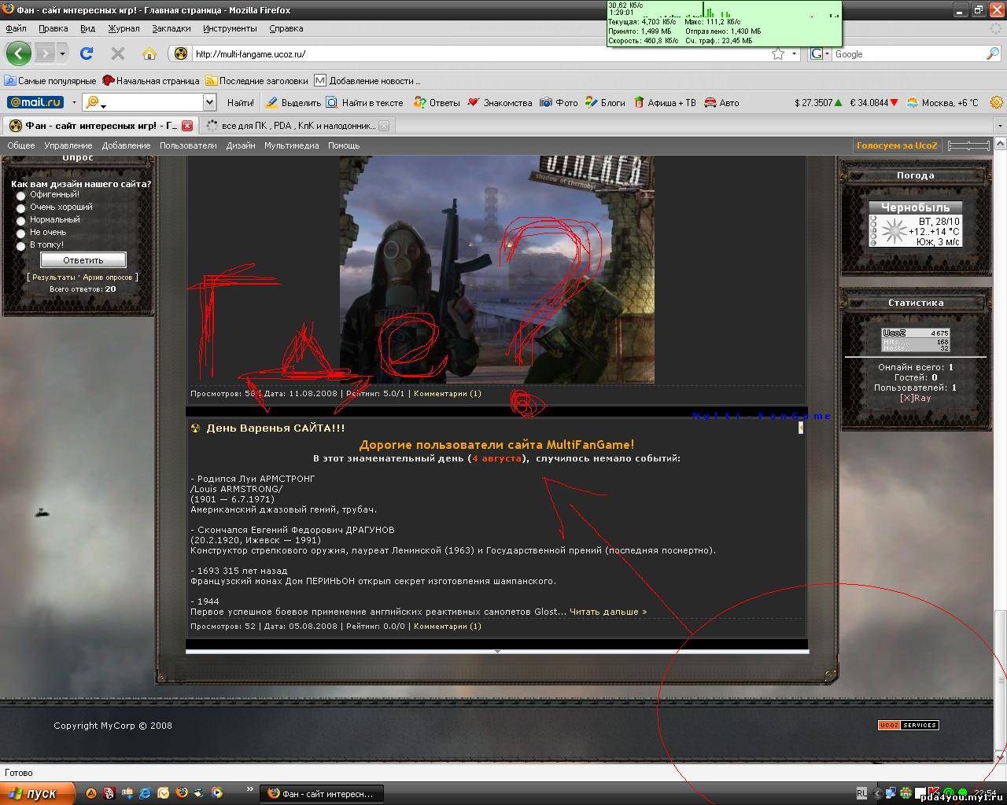Select the Офигенный! poll option
Viewport: 1007px width, 805px height.
(21, 195)
